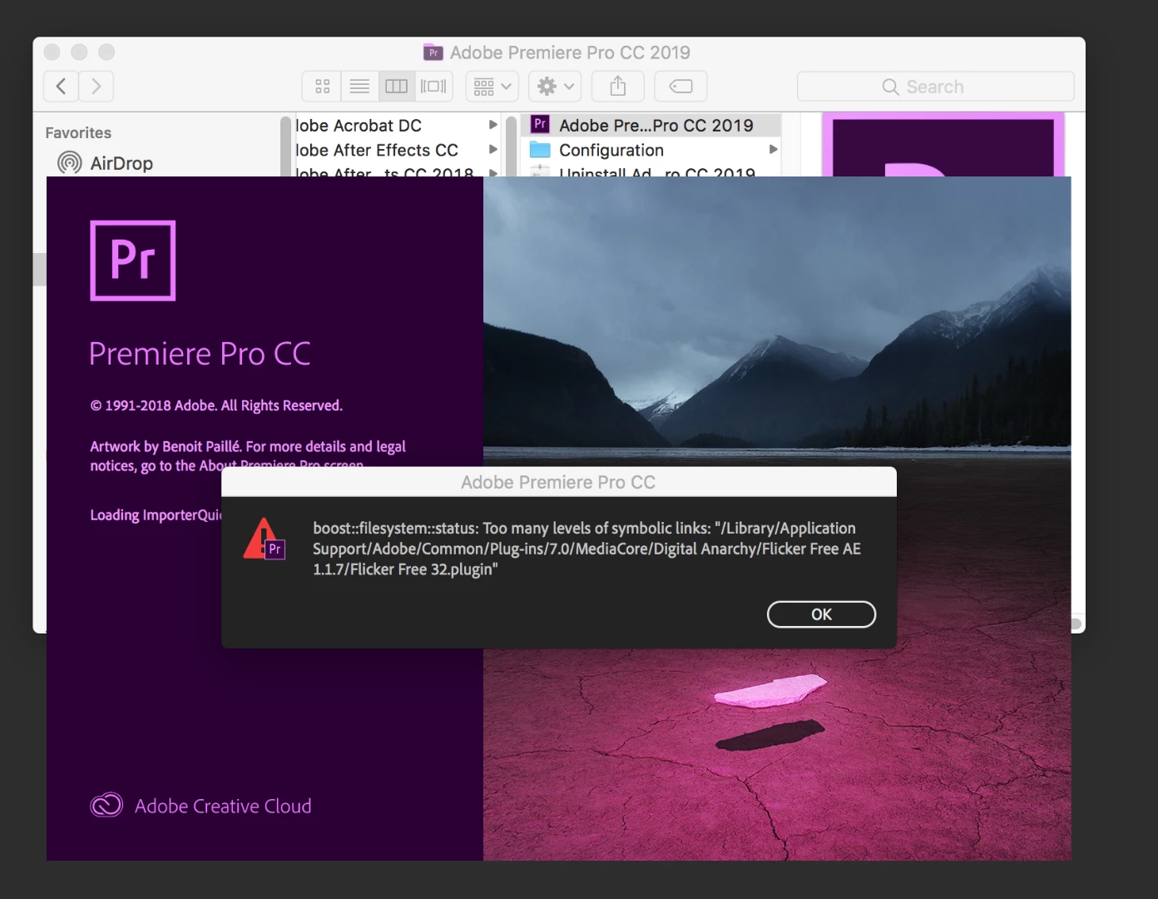1158x899 pixels.
Task: Click the Finder Edit Tags button
Action: click(680, 87)
